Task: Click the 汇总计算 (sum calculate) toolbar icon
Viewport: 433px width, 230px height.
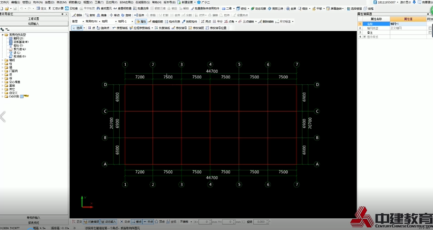Action: (56, 9)
